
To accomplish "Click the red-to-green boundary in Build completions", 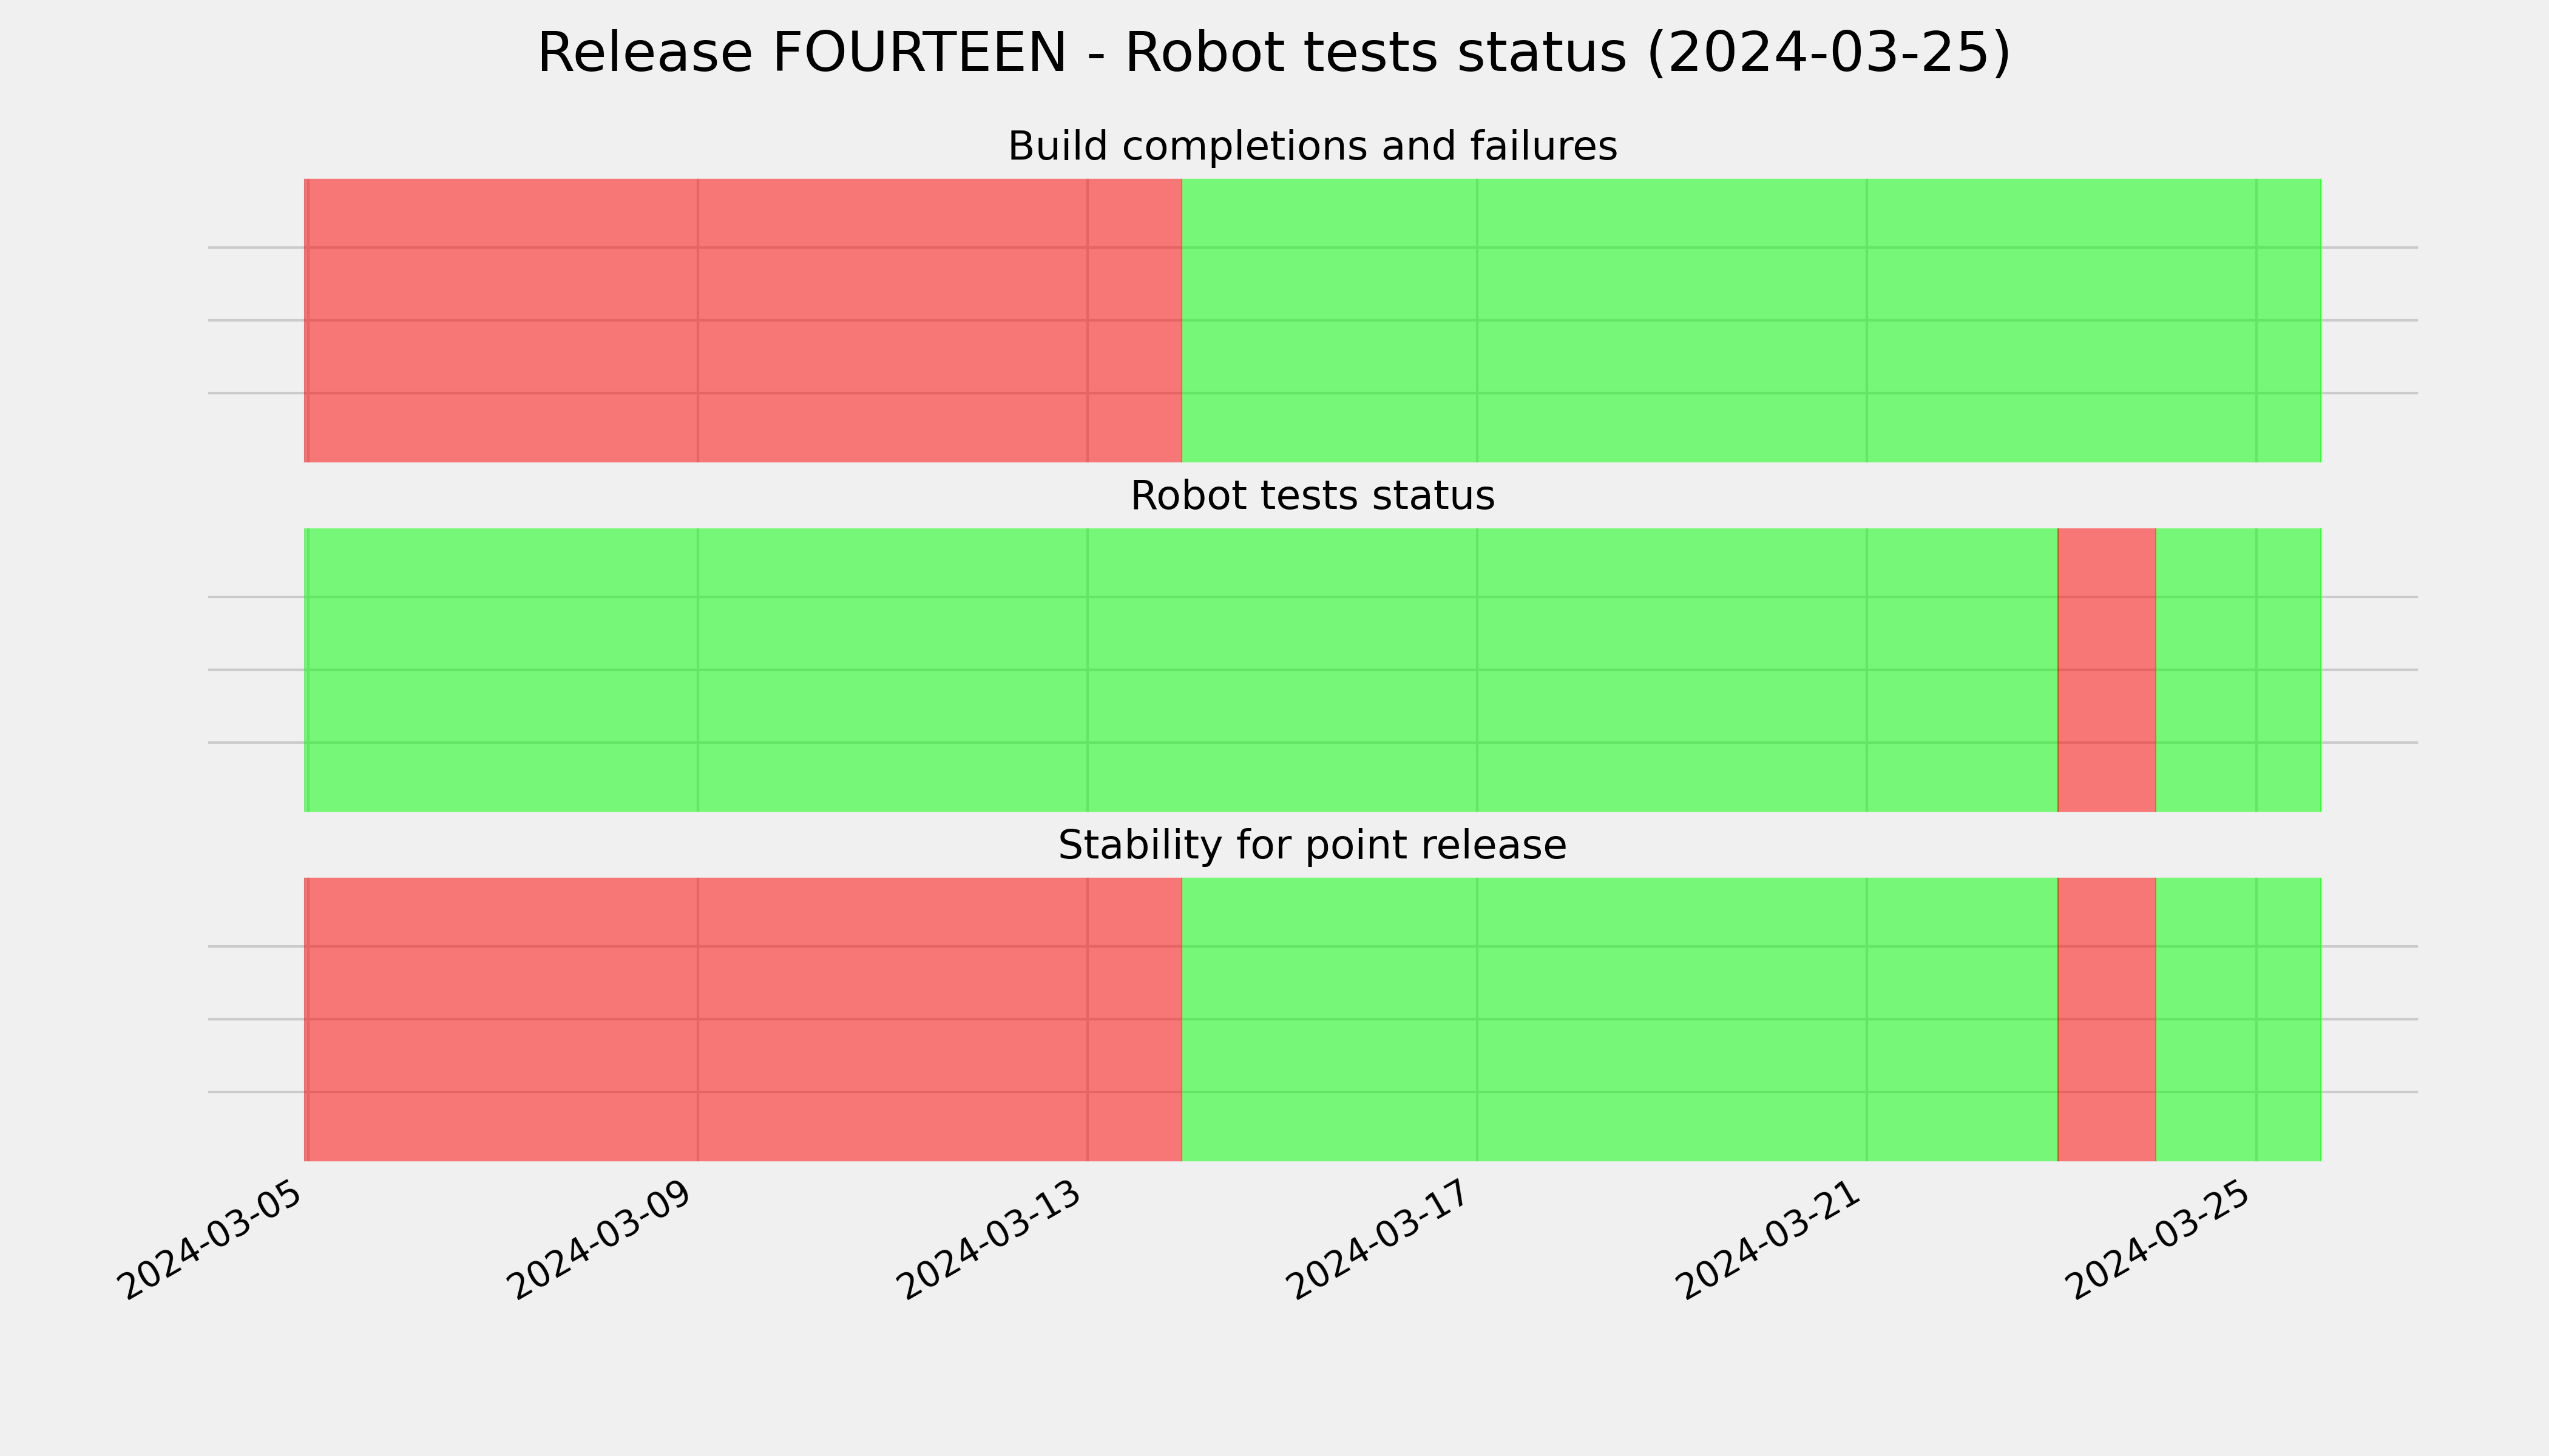I will point(1182,320).
